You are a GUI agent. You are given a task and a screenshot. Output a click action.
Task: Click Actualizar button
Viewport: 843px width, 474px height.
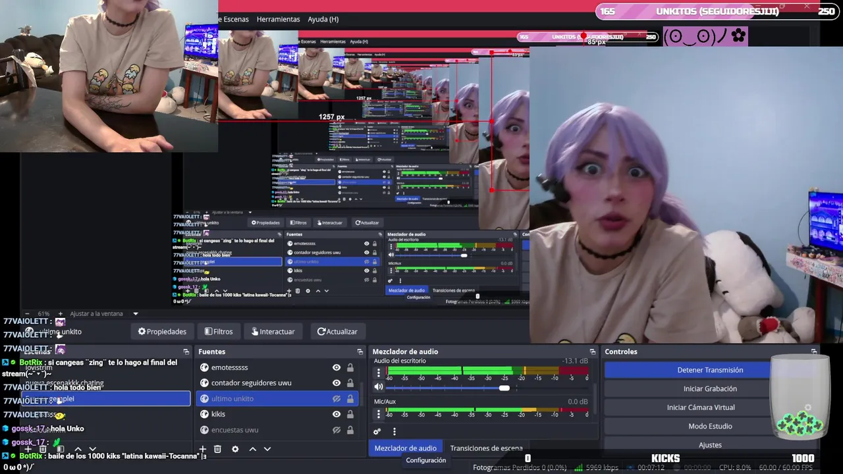coord(337,332)
